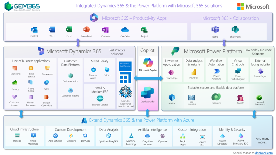The width and height of the screenshot is (276, 155).
Task: Click the GEM365 logo
Action: (x=22, y=6)
